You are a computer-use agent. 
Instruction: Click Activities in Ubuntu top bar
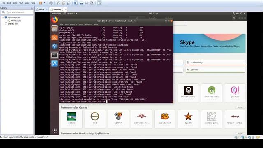(56, 14)
